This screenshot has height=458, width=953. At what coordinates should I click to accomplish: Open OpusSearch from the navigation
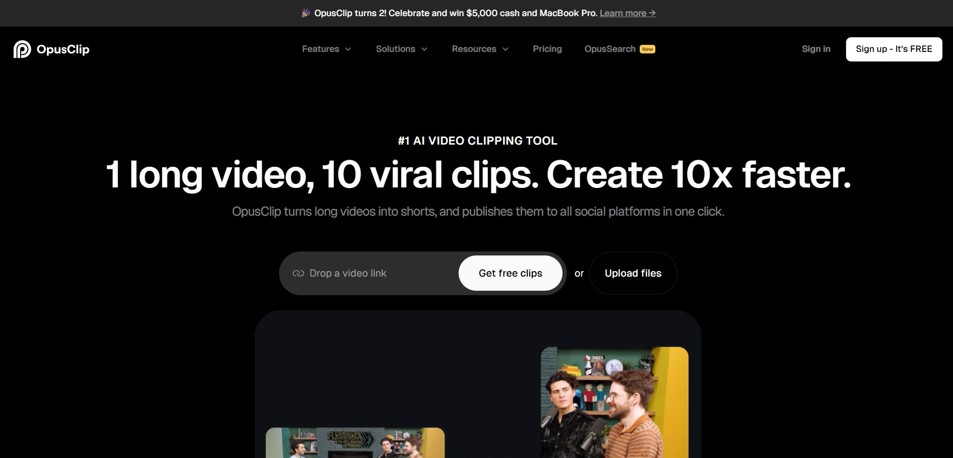tap(610, 49)
